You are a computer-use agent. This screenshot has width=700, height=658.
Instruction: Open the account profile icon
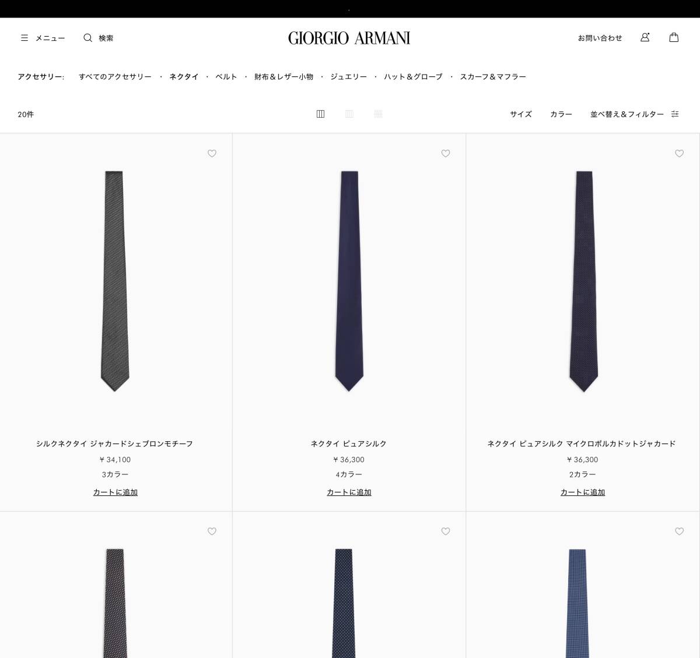(645, 37)
